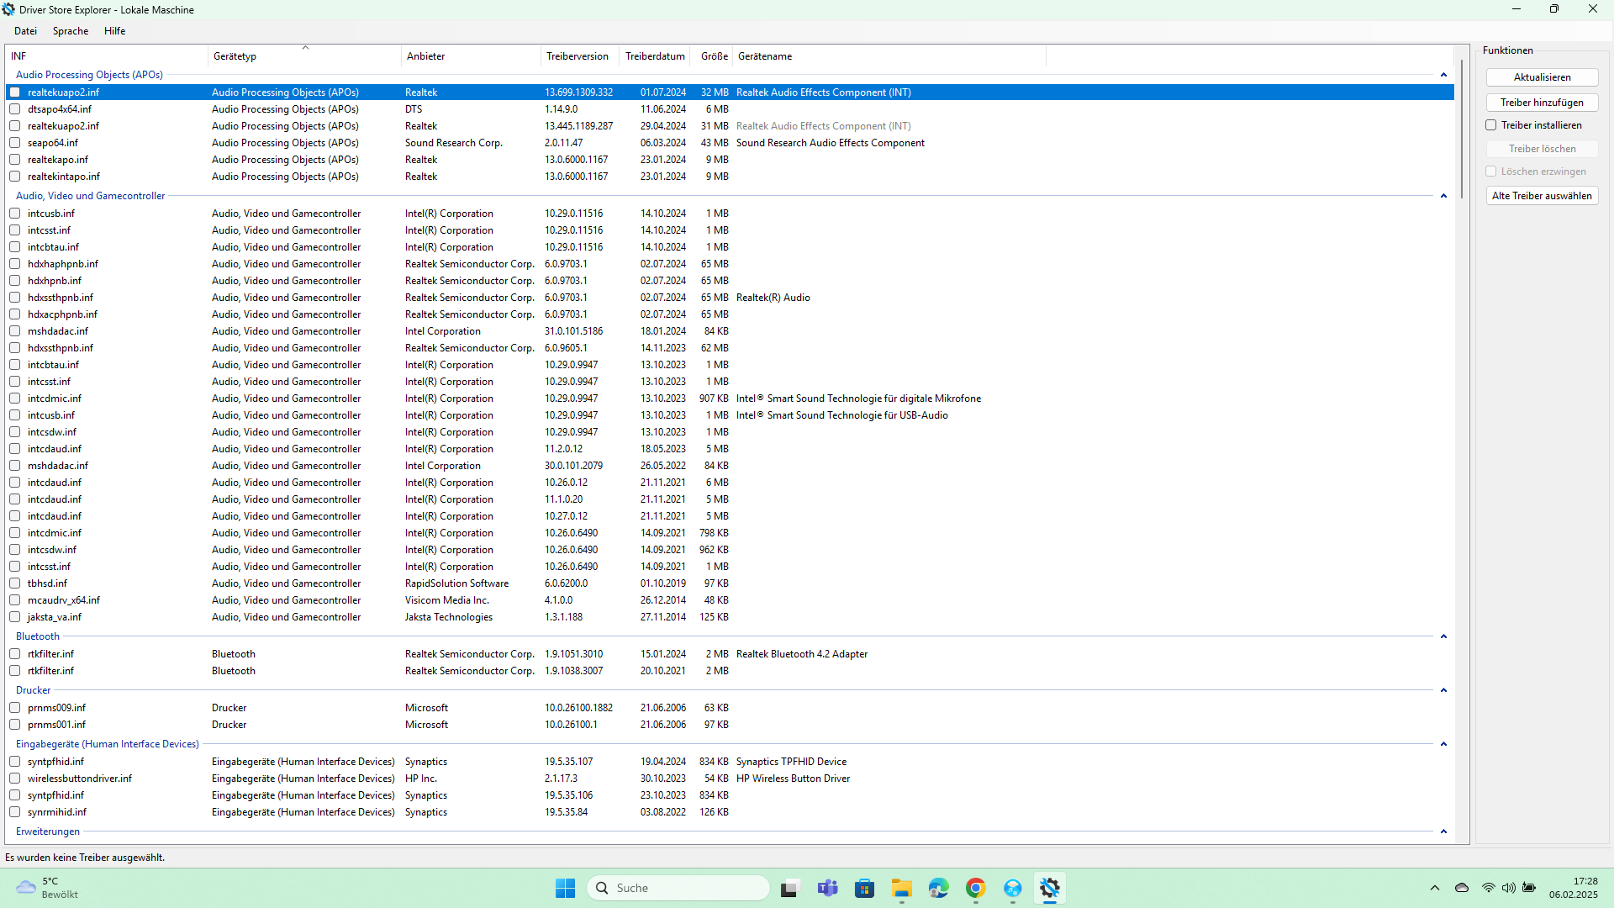Click version 31.0.101.5186 of mshdadac.inf
The image size is (1614, 908).
(x=573, y=331)
